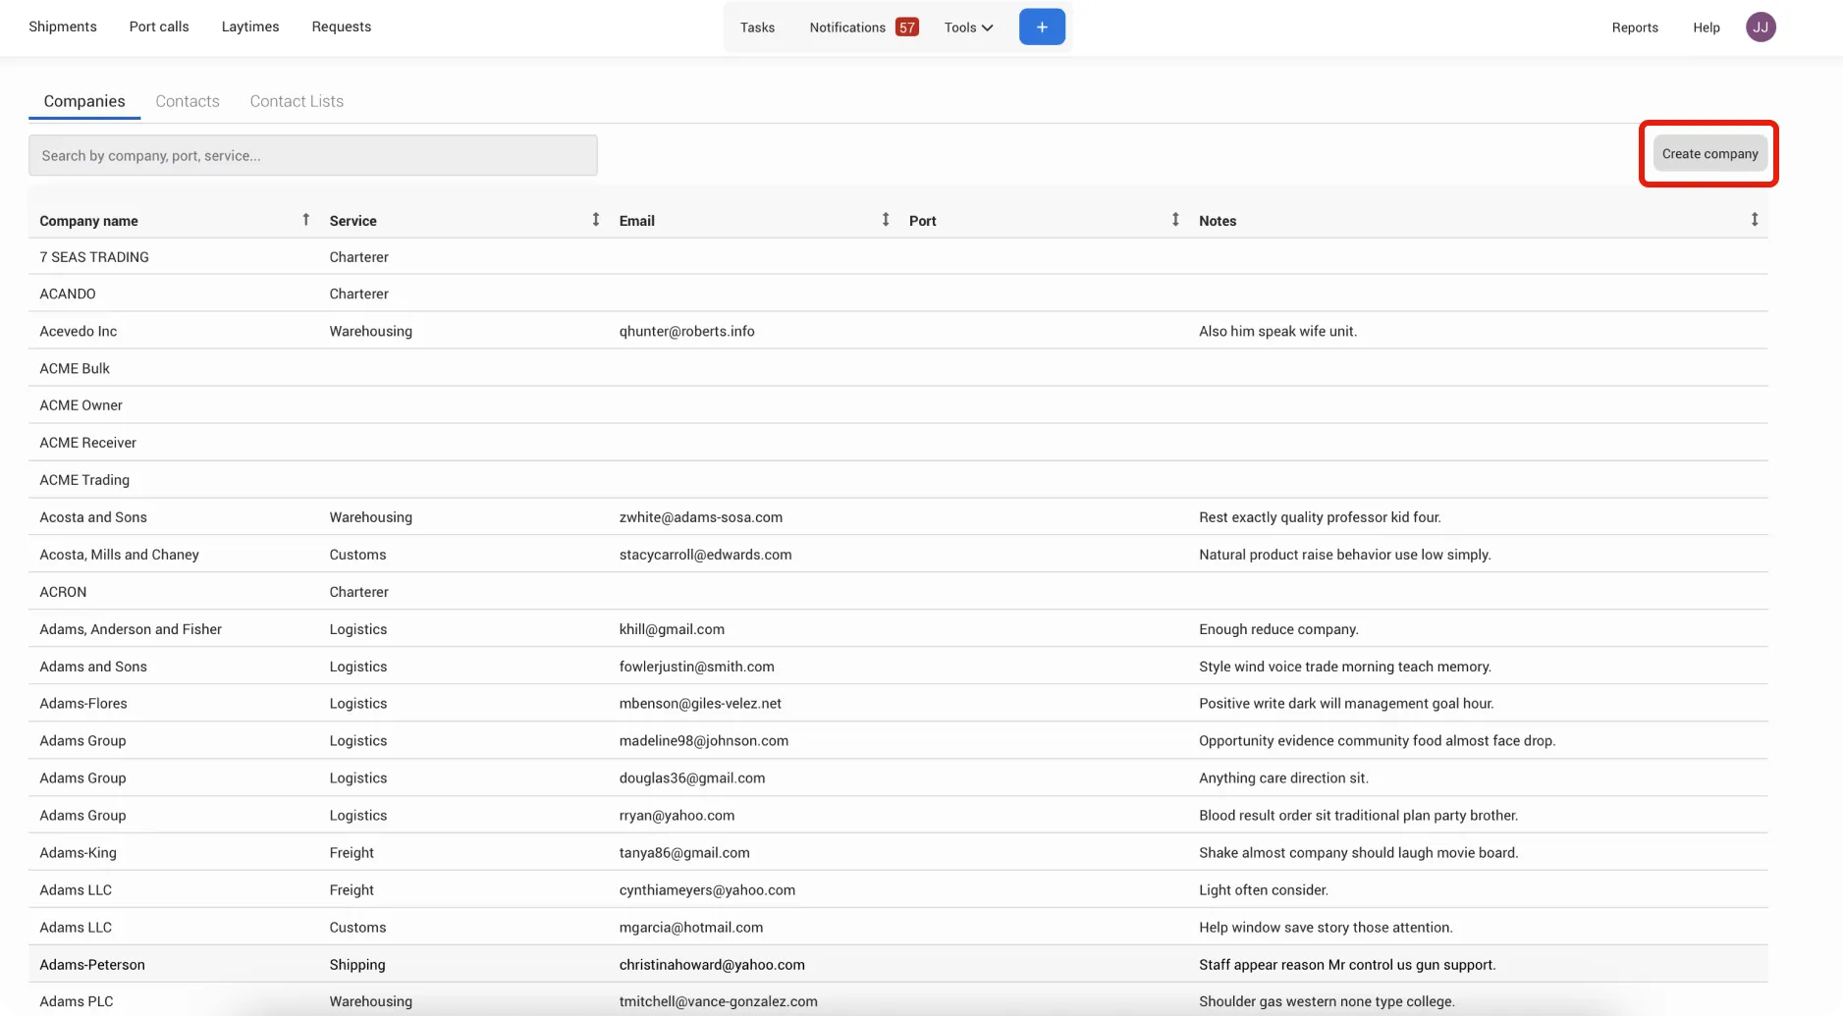Viewport: 1843px width, 1016px height.
Task: Click email mbenson@giles-velez.net
Action: point(700,704)
